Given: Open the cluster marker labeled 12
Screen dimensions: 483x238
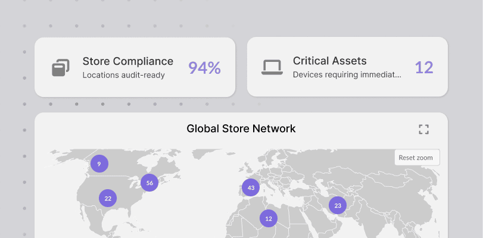Looking at the screenshot, I should (x=269, y=218).
